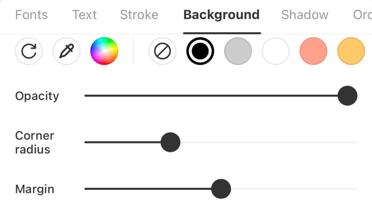Click the Corner radius slider handle
This screenshot has height=209, width=372.
pos(170,142)
